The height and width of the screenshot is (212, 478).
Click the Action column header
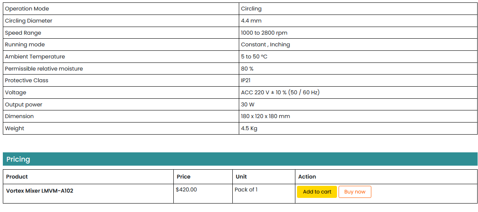[x=307, y=177]
